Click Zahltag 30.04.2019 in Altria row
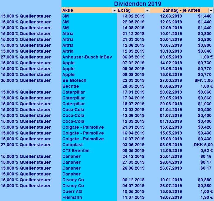 click(x=171, y=39)
